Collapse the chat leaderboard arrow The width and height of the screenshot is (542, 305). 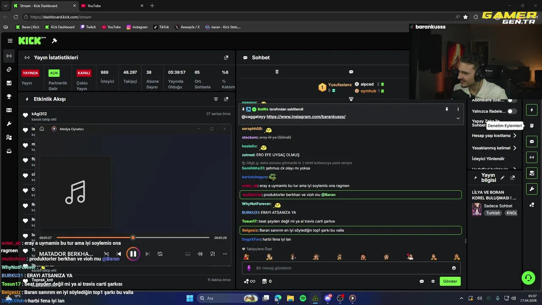[351, 99]
